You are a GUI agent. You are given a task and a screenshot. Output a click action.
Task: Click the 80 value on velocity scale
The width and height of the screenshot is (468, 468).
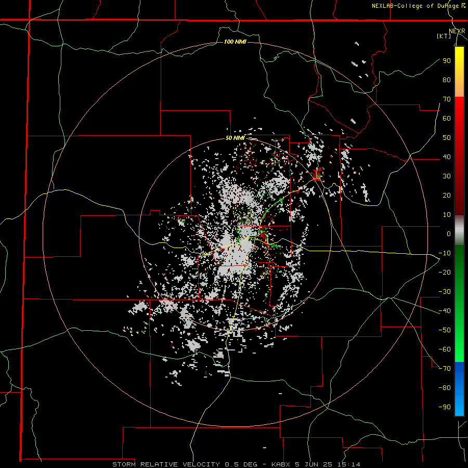[x=447, y=80]
